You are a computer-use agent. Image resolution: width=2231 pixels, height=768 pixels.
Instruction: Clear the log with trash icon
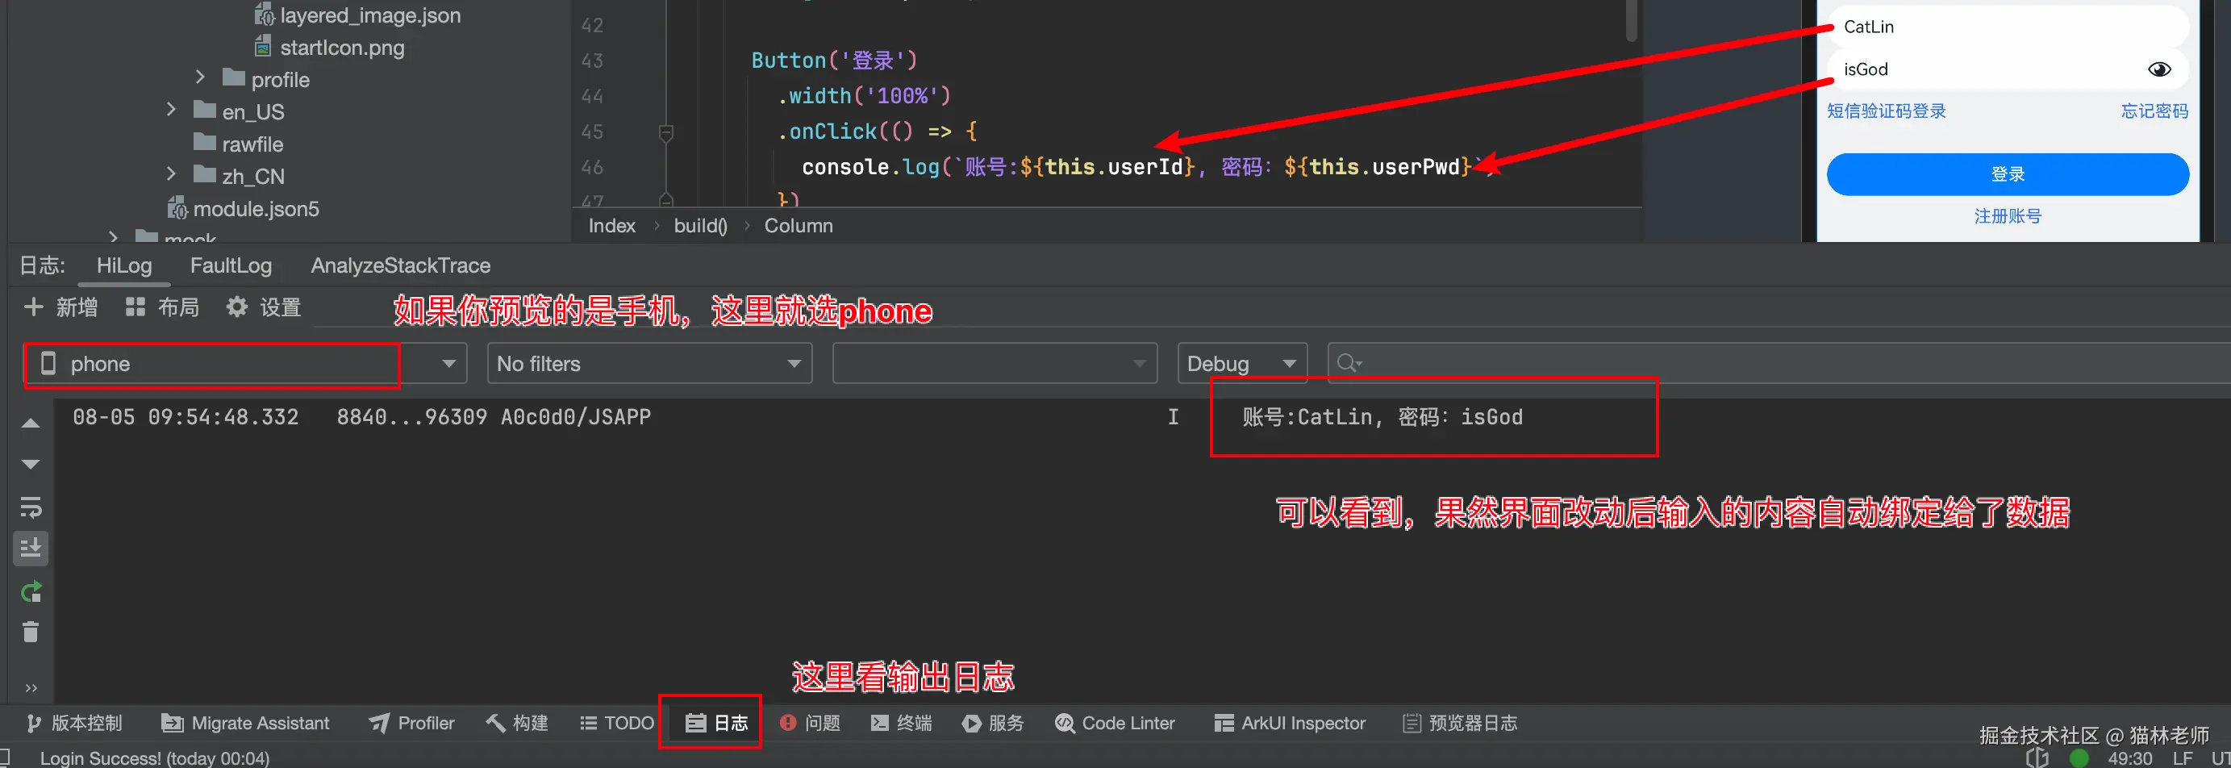31,632
